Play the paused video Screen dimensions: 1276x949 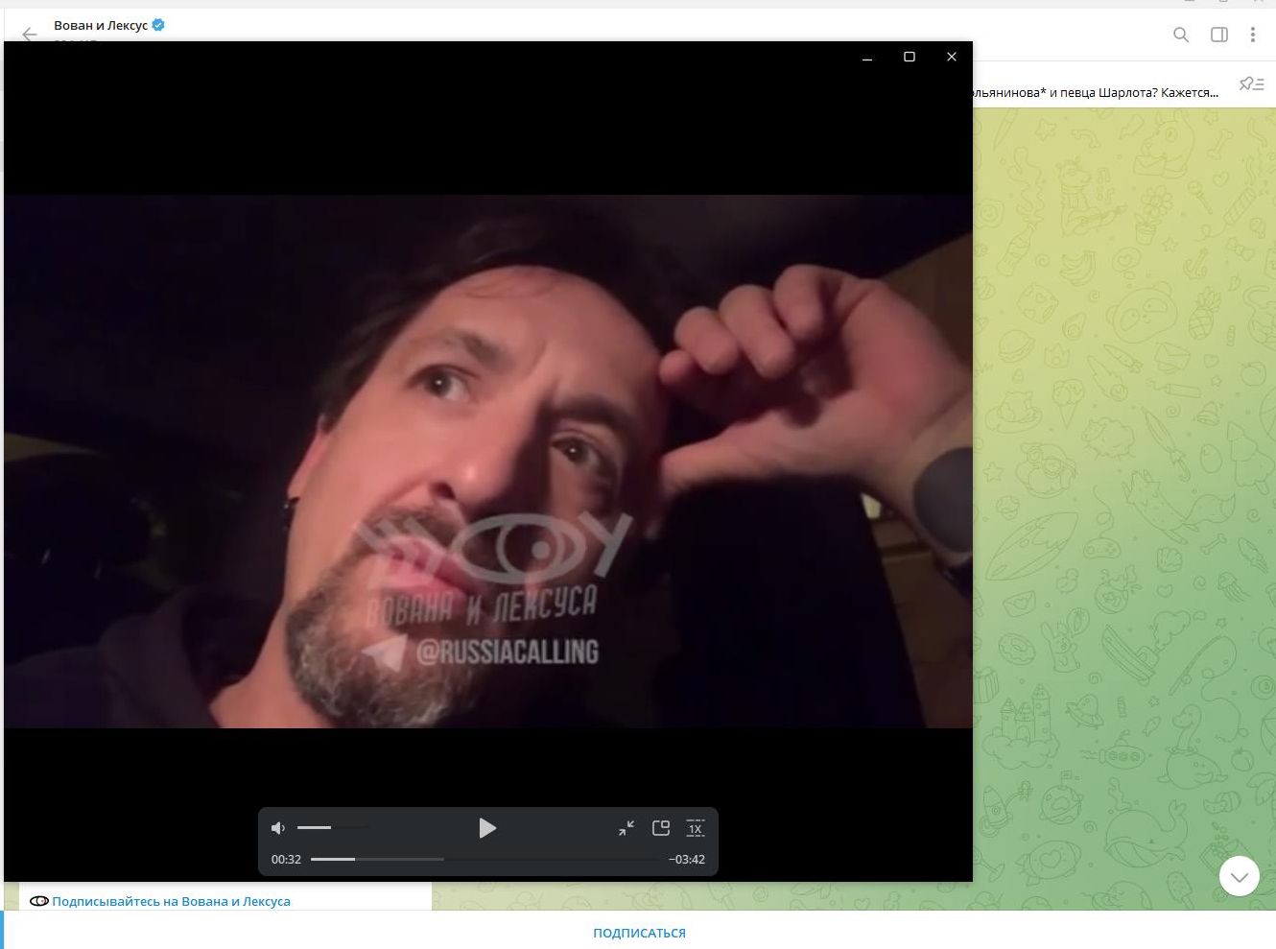pyautogui.click(x=487, y=828)
